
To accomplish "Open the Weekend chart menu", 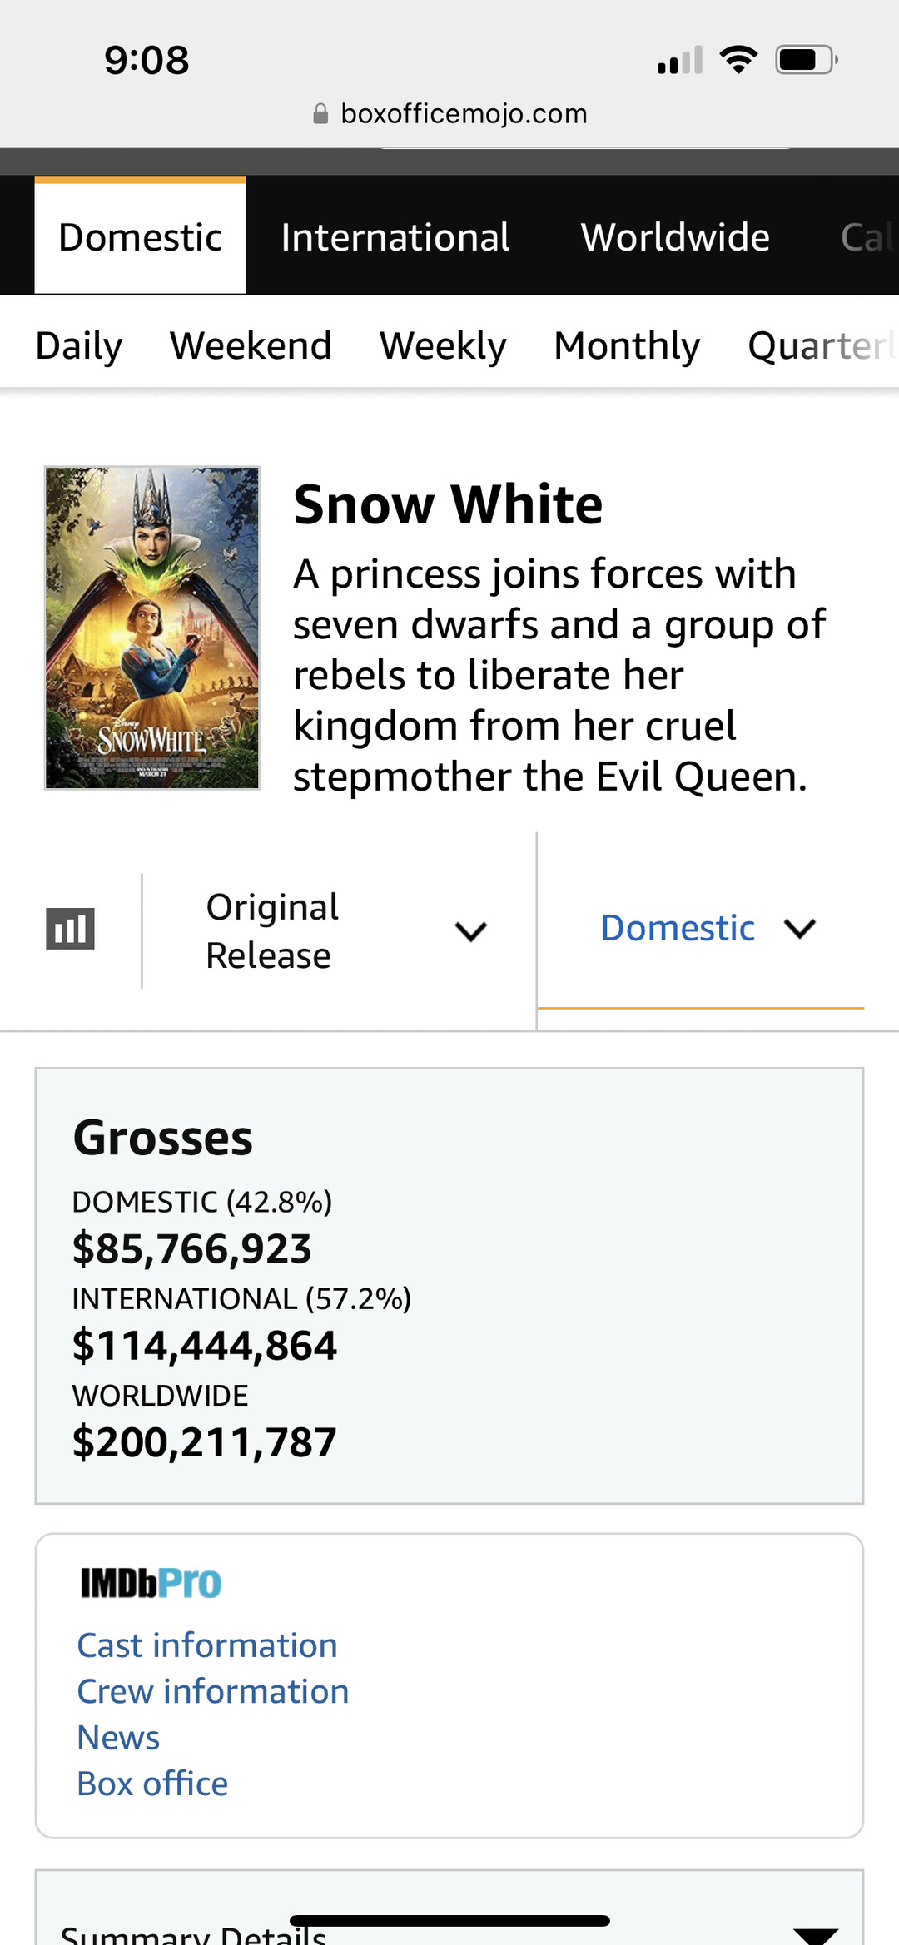I will (x=251, y=345).
